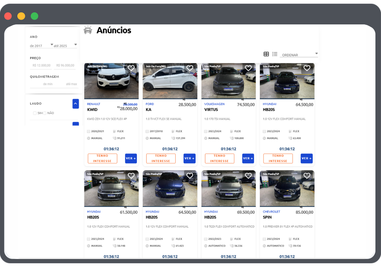Image resolution: width=381 pixels, height=267 pixels.
Task: Click the minimum price input field
Action: pyautogui.click(x=42, y=65)
